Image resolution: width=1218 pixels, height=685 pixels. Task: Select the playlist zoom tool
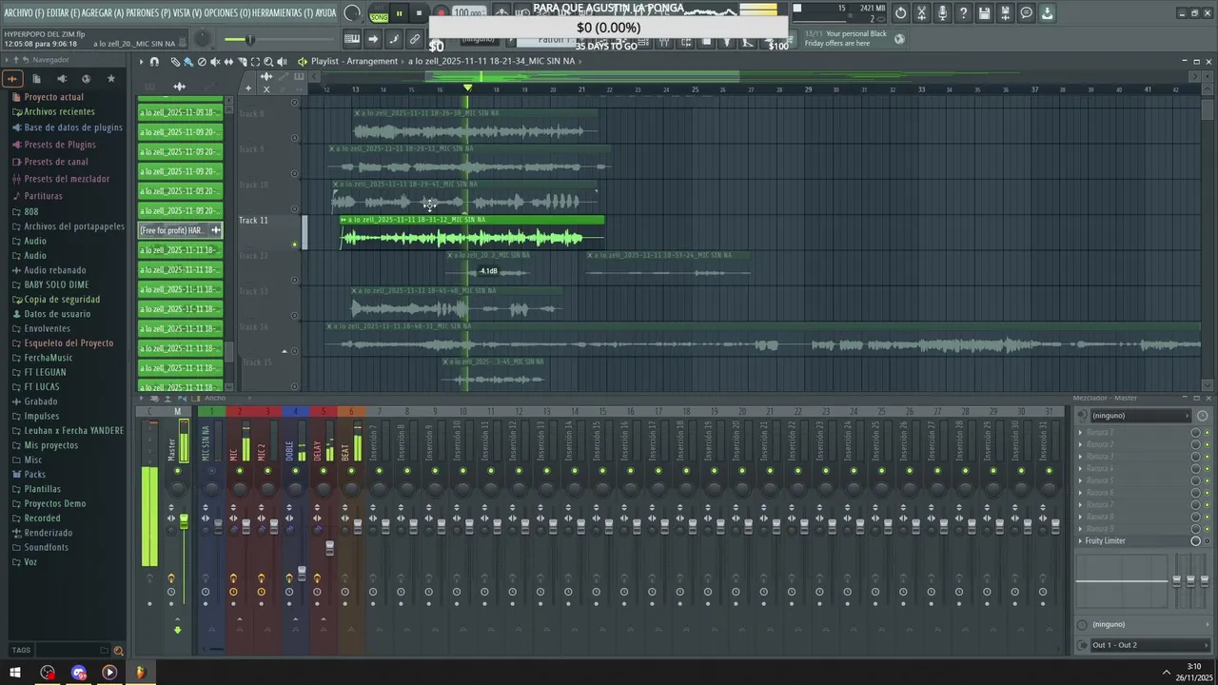[268, 62]
